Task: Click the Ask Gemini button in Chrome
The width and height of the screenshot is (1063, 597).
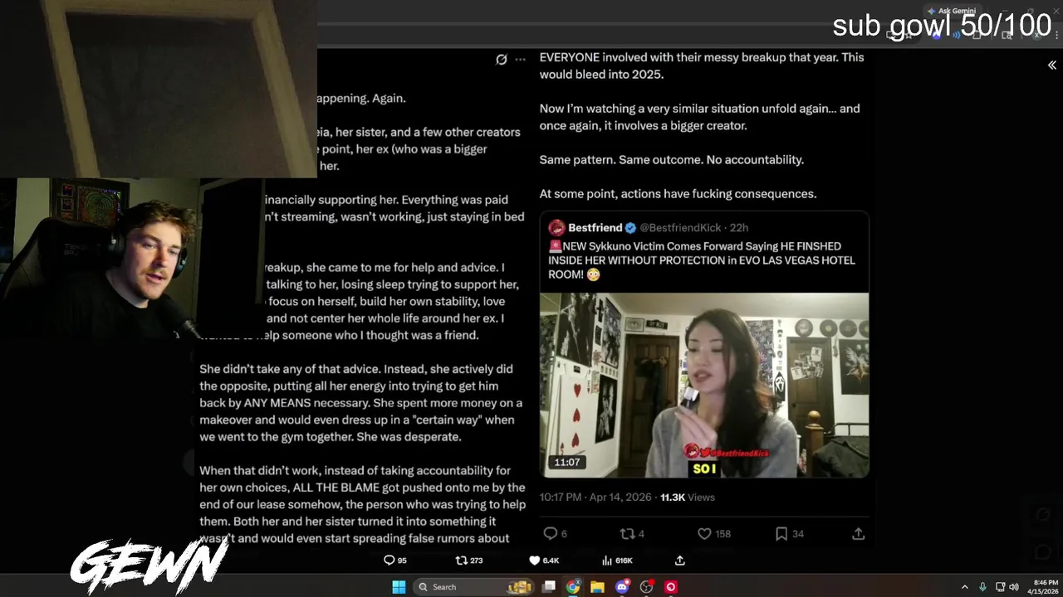Action: [952, 11]
